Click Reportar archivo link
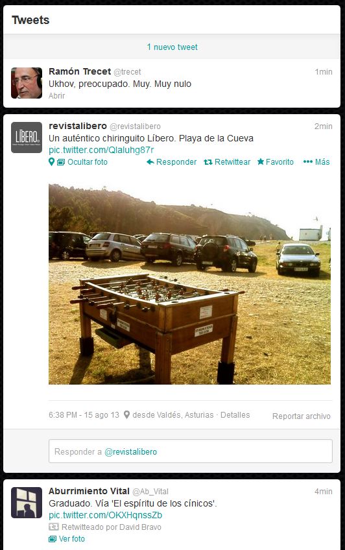 (302, 416)
